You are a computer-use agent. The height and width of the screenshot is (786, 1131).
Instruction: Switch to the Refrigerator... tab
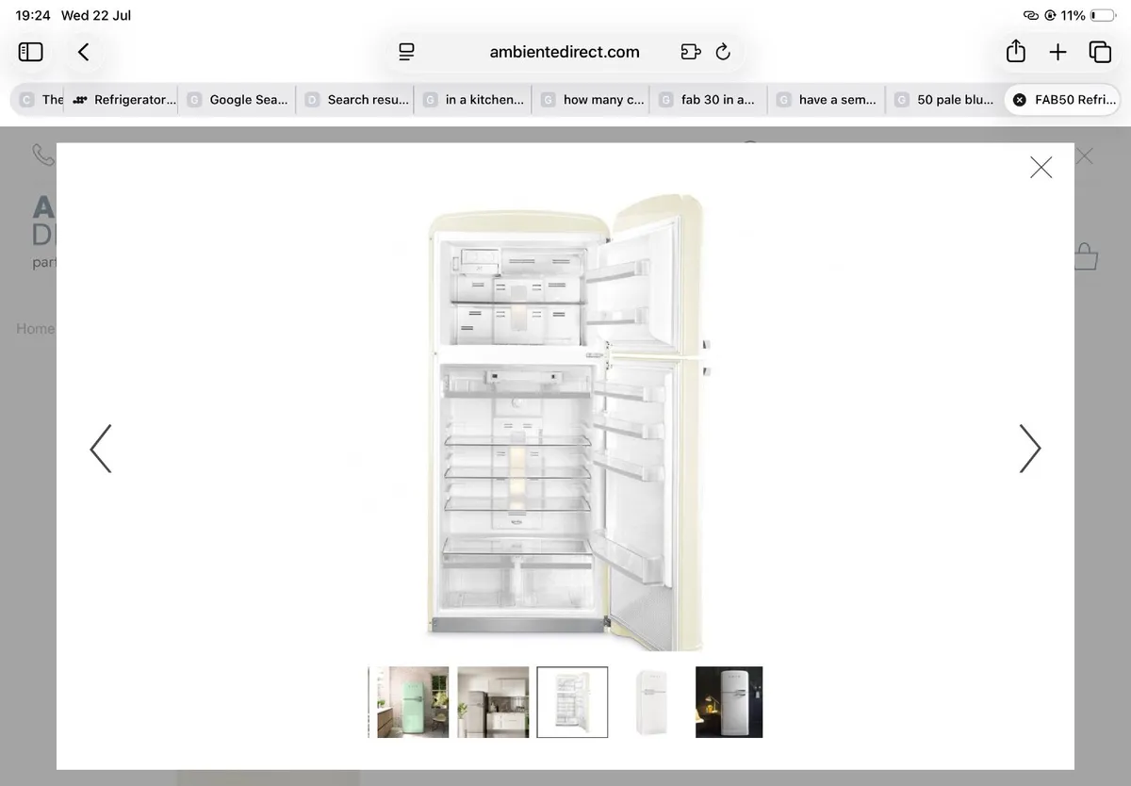point(123,100)
